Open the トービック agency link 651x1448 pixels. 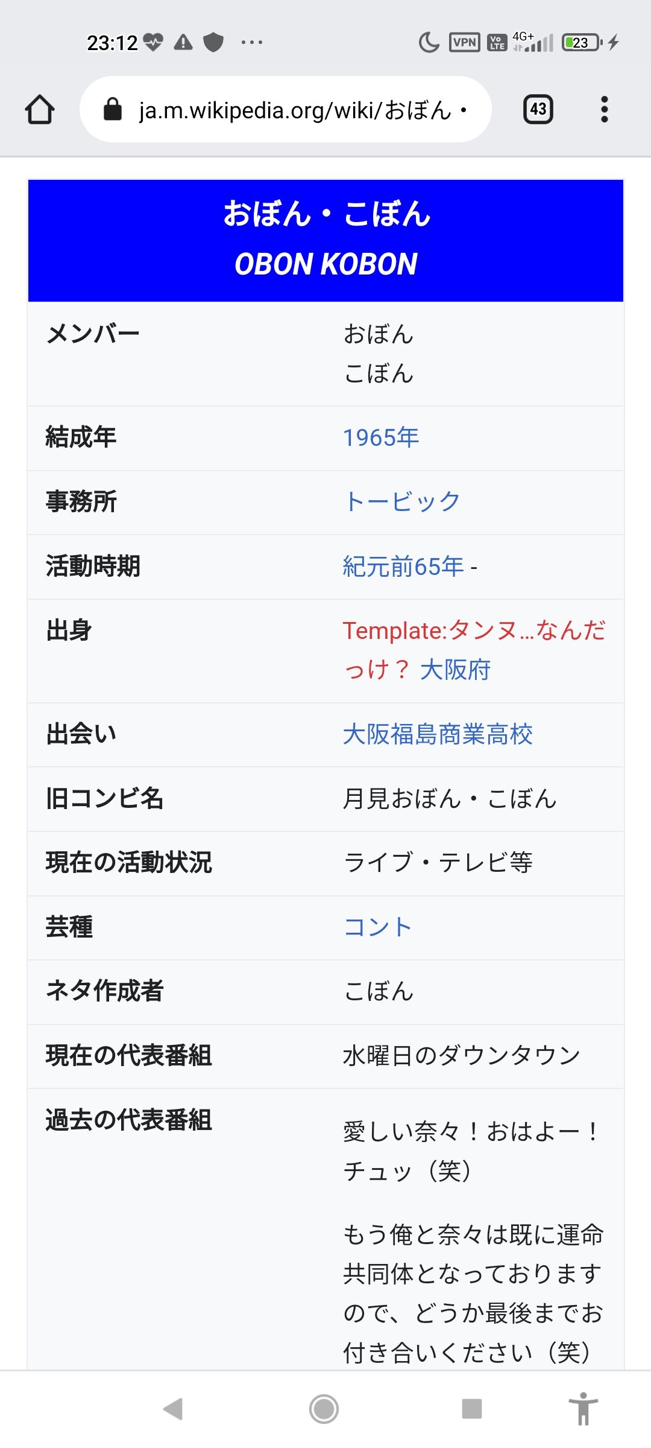point(402,502)
